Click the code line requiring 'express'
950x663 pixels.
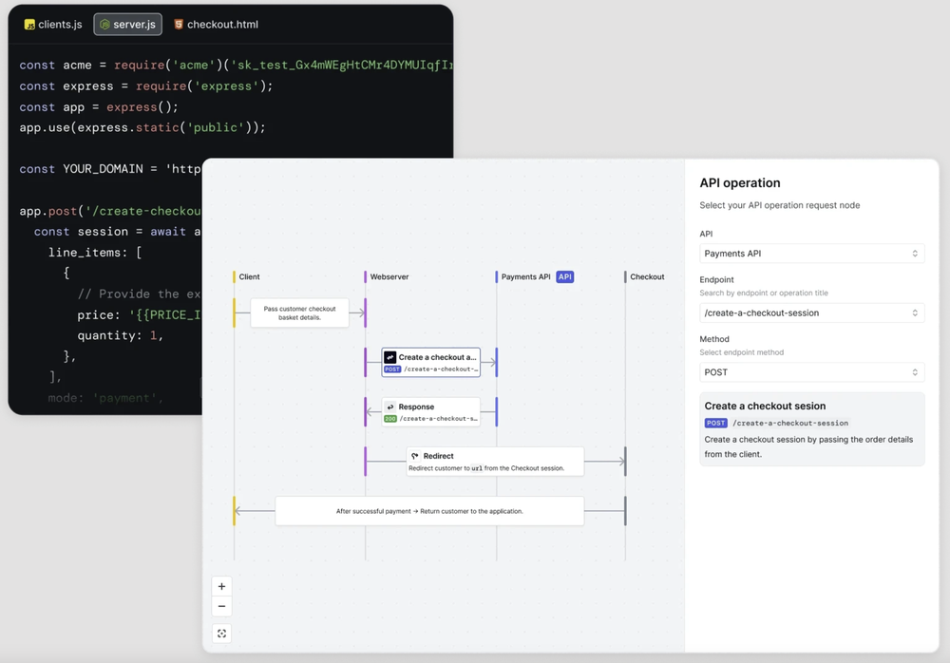point(146,86)
